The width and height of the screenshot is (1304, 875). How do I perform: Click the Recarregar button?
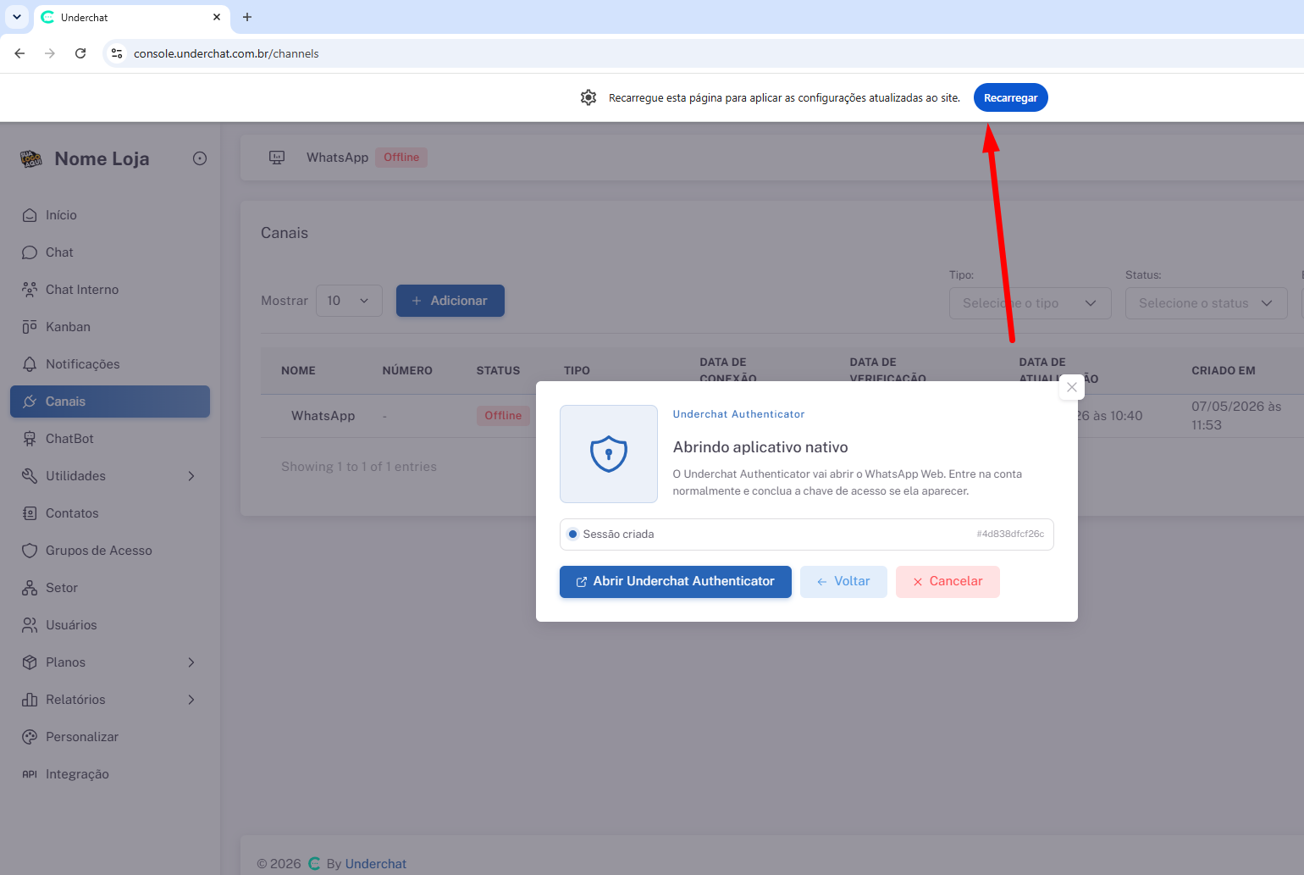(1011, 97)
